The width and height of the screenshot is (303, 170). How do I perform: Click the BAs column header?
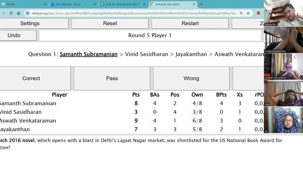[155, 94]
